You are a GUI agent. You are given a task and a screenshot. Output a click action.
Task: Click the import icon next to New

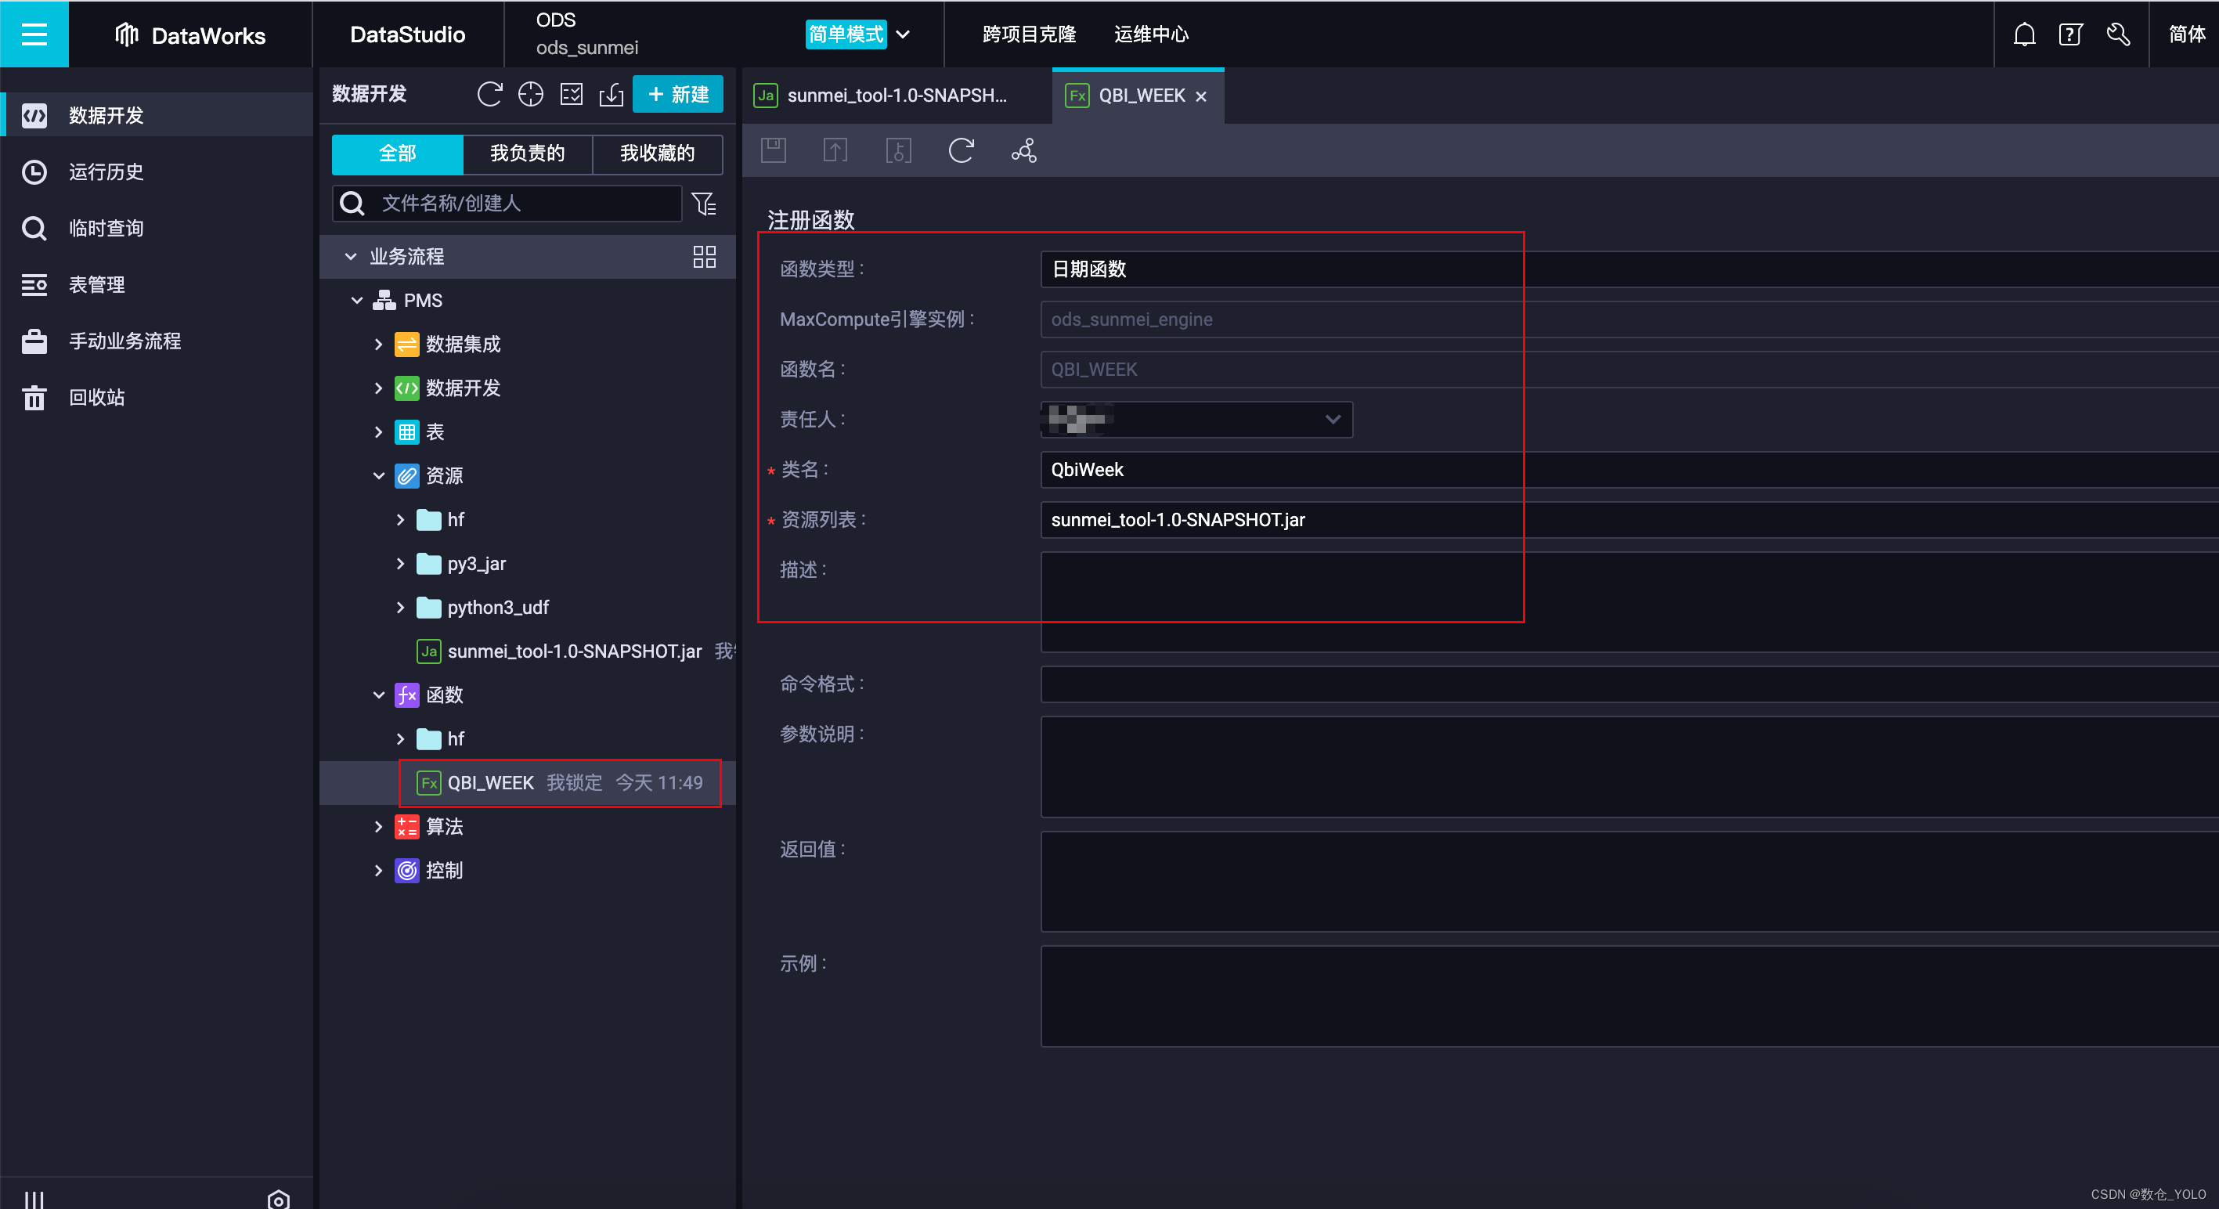tap(612, 94)
